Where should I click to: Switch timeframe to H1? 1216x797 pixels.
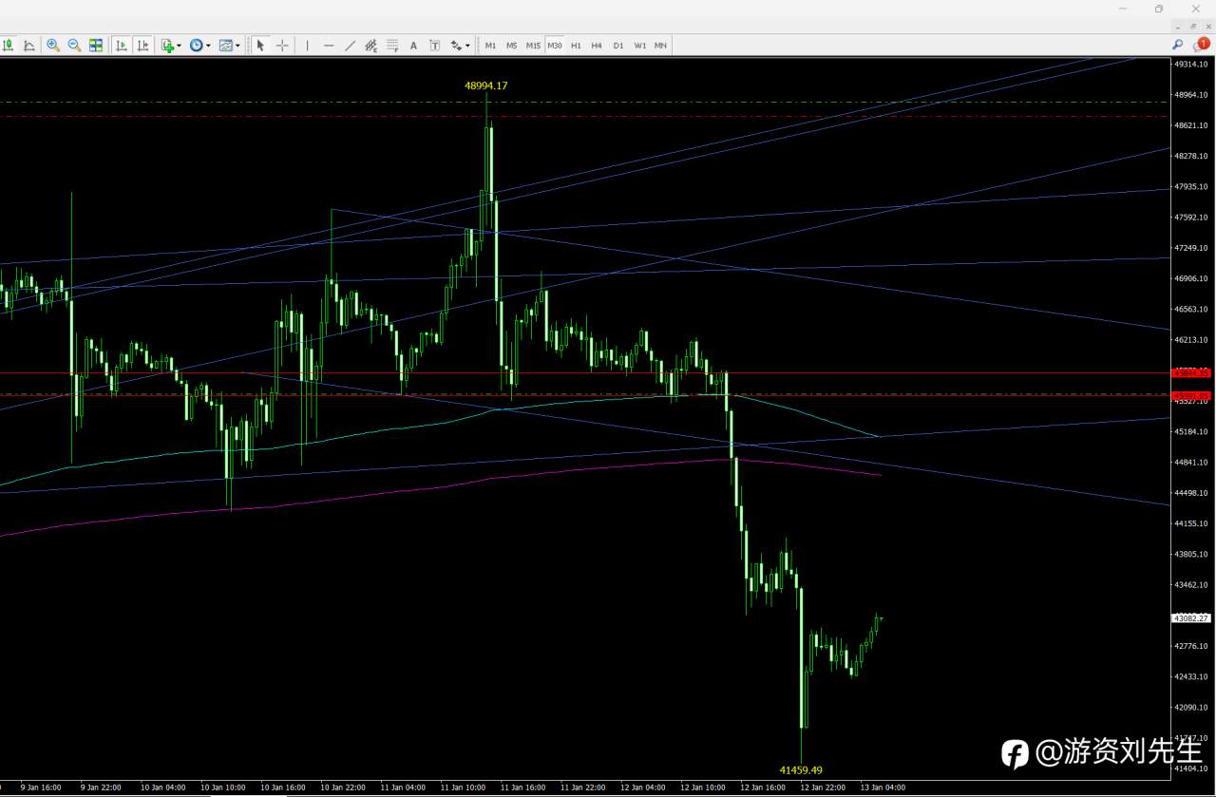click(576, 45)
